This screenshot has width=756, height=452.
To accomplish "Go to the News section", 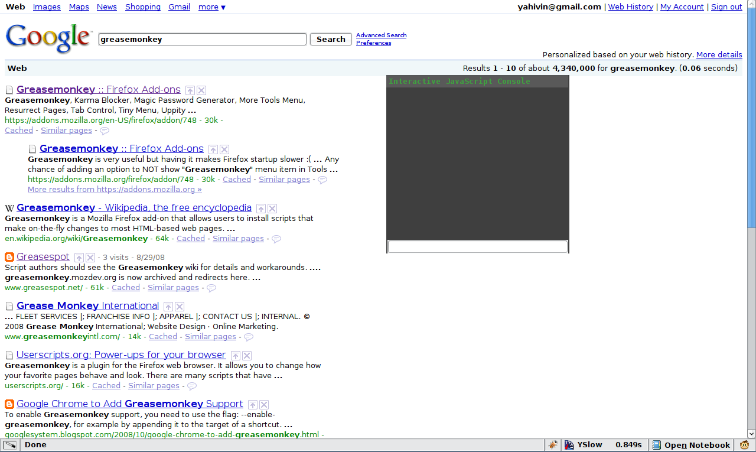I will 106,7.
